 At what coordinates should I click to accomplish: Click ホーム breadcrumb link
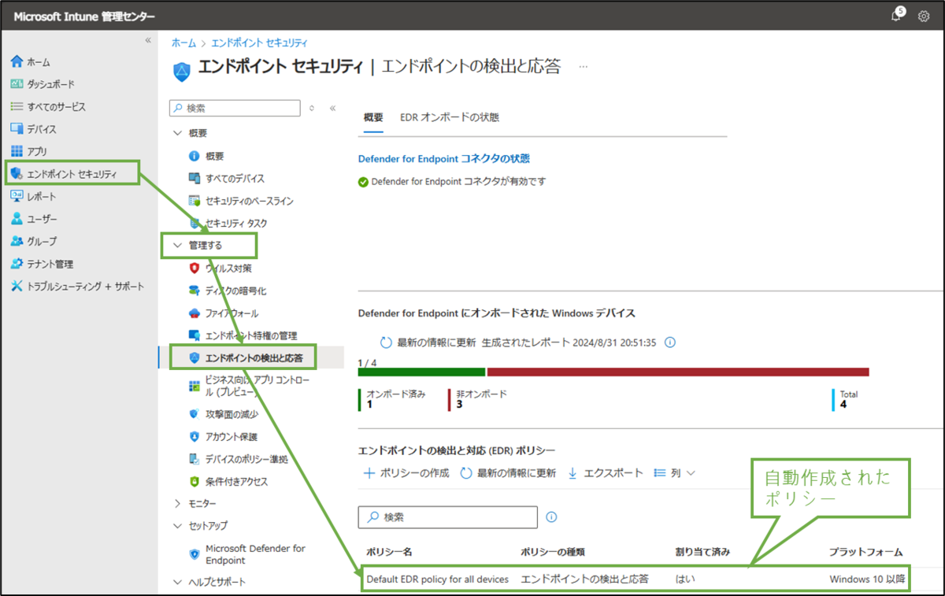183,43
